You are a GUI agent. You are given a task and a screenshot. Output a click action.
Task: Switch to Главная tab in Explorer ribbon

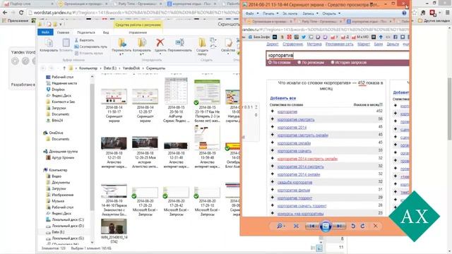tap(63, 32)
